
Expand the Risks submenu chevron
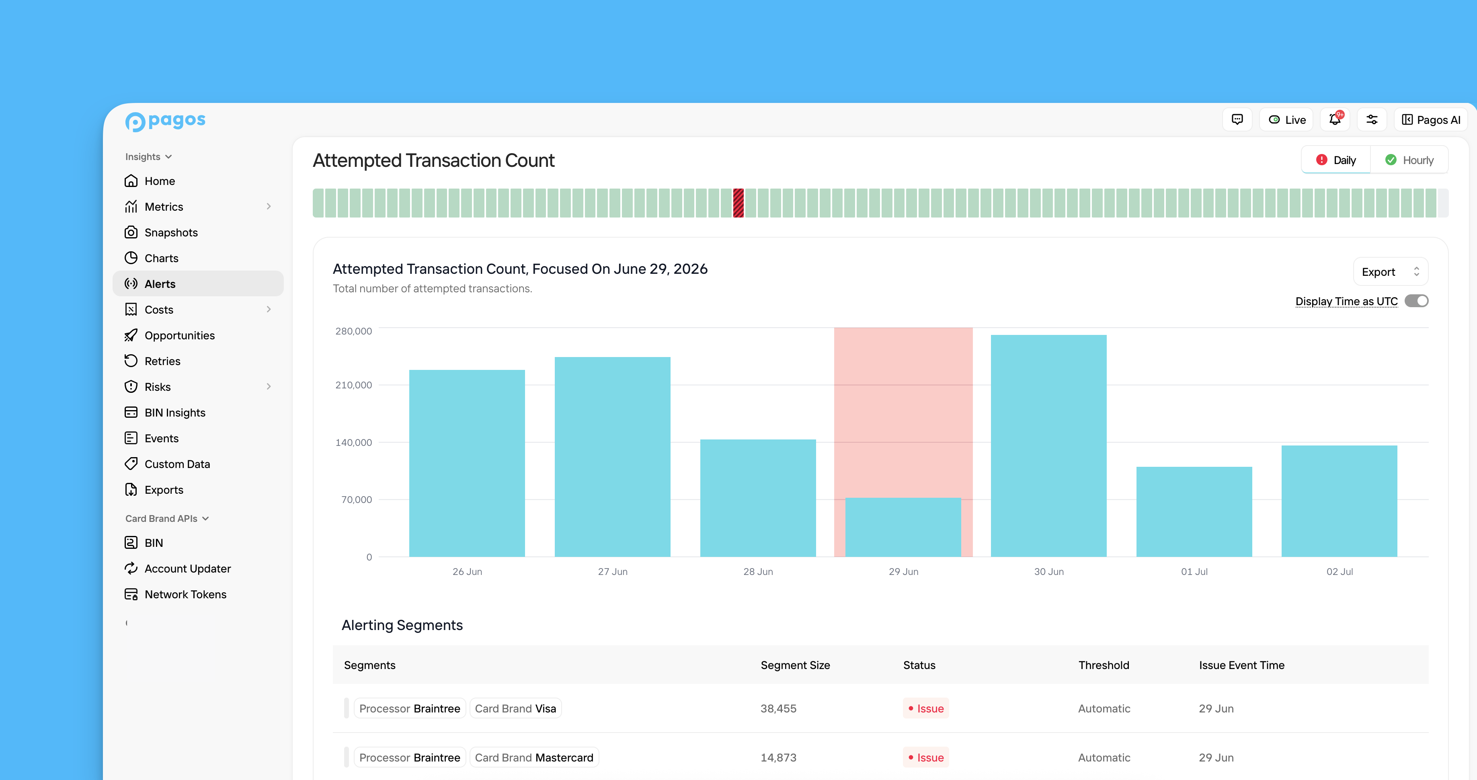268,386
